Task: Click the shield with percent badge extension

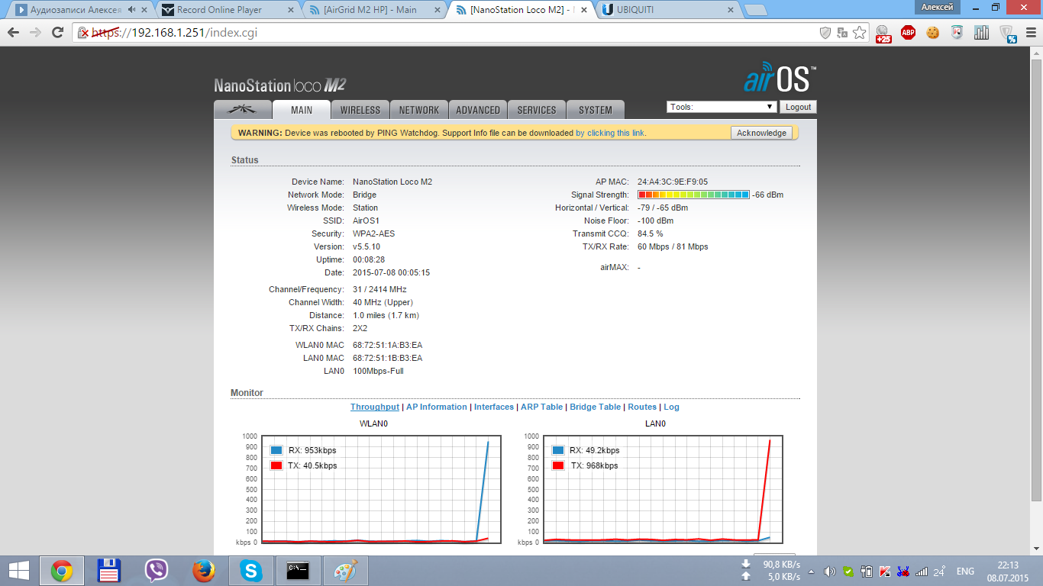Action: (x=1008, y=33)
